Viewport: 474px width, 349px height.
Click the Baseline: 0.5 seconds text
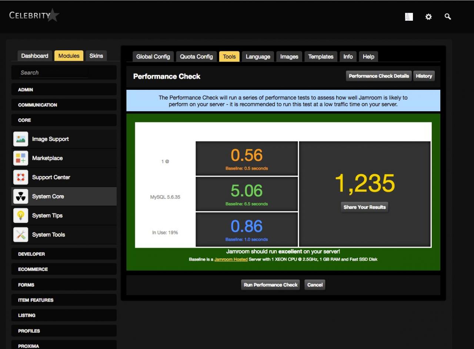[247, 168]
